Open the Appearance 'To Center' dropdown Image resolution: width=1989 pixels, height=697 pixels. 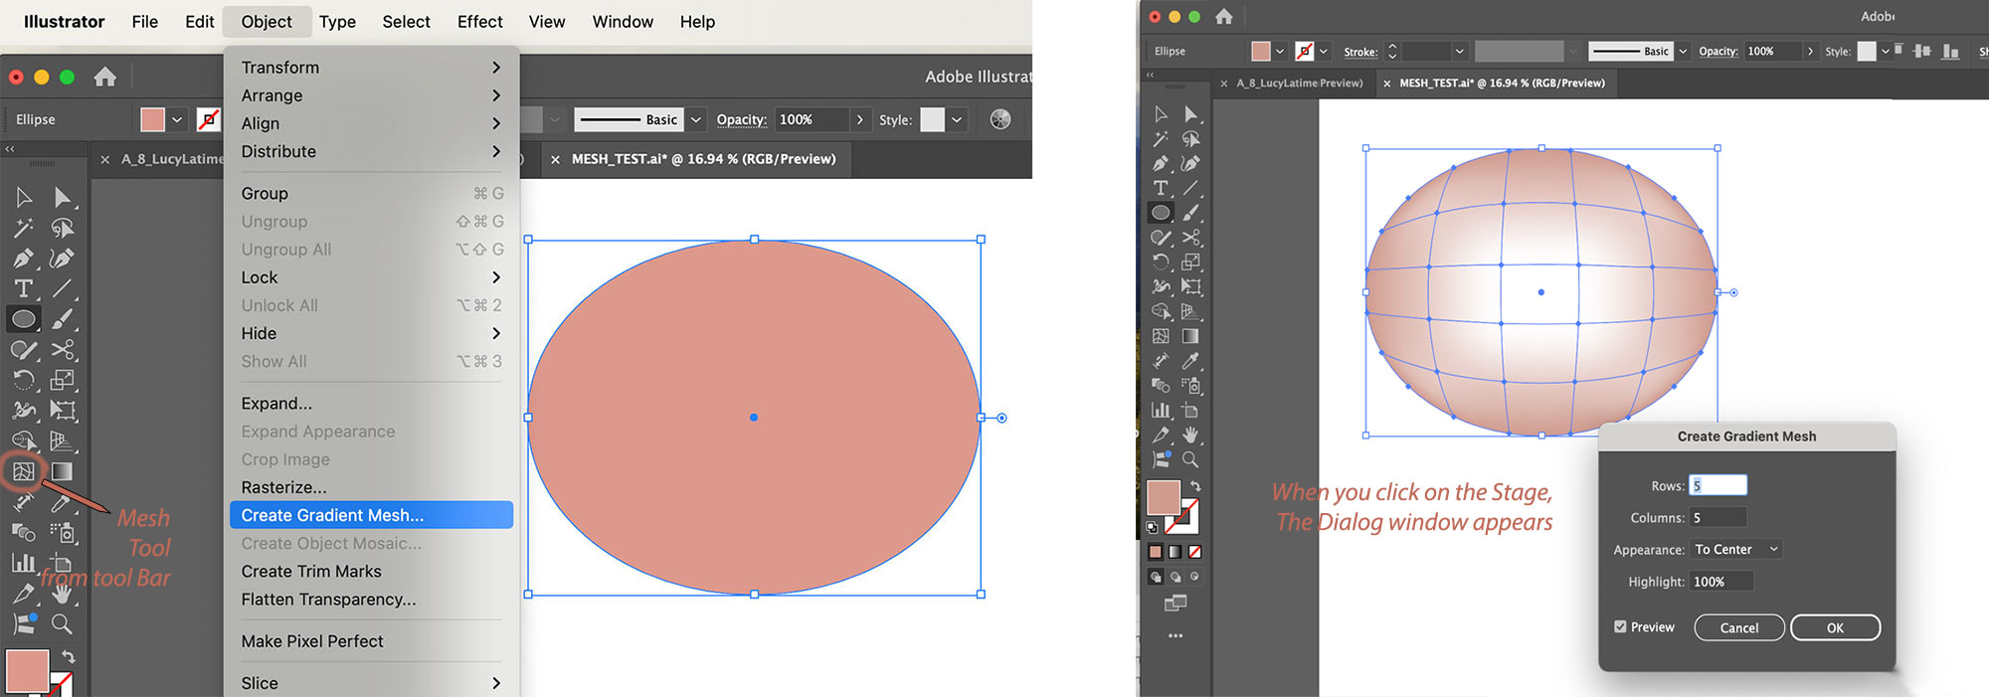point(1735,550)
